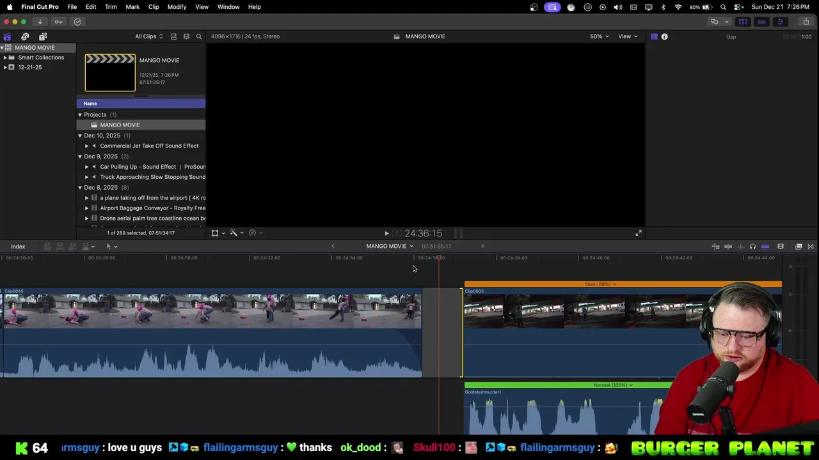Open the Keyword Editor key icon
This screenshot has height=460, width=819.
click(x=58, y=22)
